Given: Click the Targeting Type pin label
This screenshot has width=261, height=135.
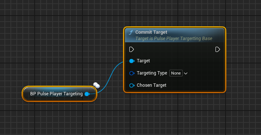Looking at the screenshot, I should point(152,73).
